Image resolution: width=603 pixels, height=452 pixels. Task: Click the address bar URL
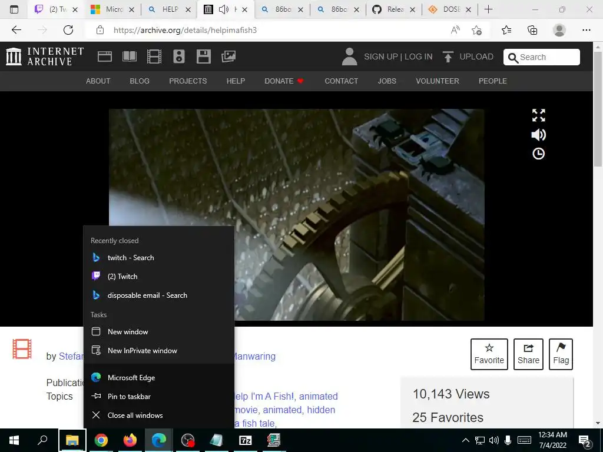[x=185, y=30]
